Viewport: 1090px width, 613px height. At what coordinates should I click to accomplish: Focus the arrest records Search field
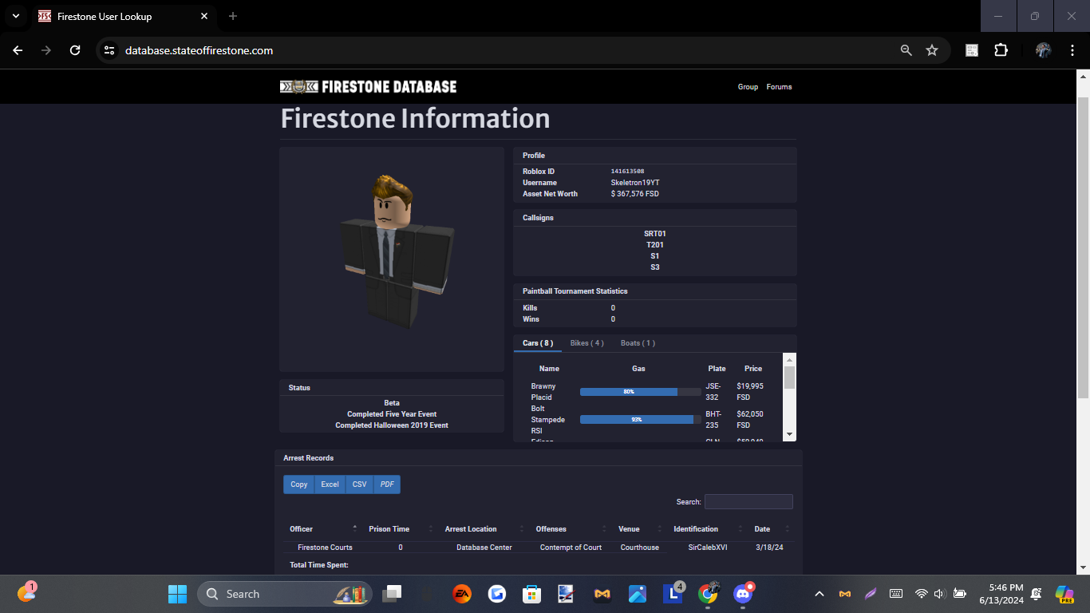(748, 502)
